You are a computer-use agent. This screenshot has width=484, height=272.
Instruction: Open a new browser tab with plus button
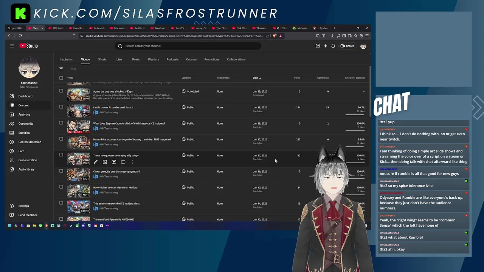[x=334, y=28]
